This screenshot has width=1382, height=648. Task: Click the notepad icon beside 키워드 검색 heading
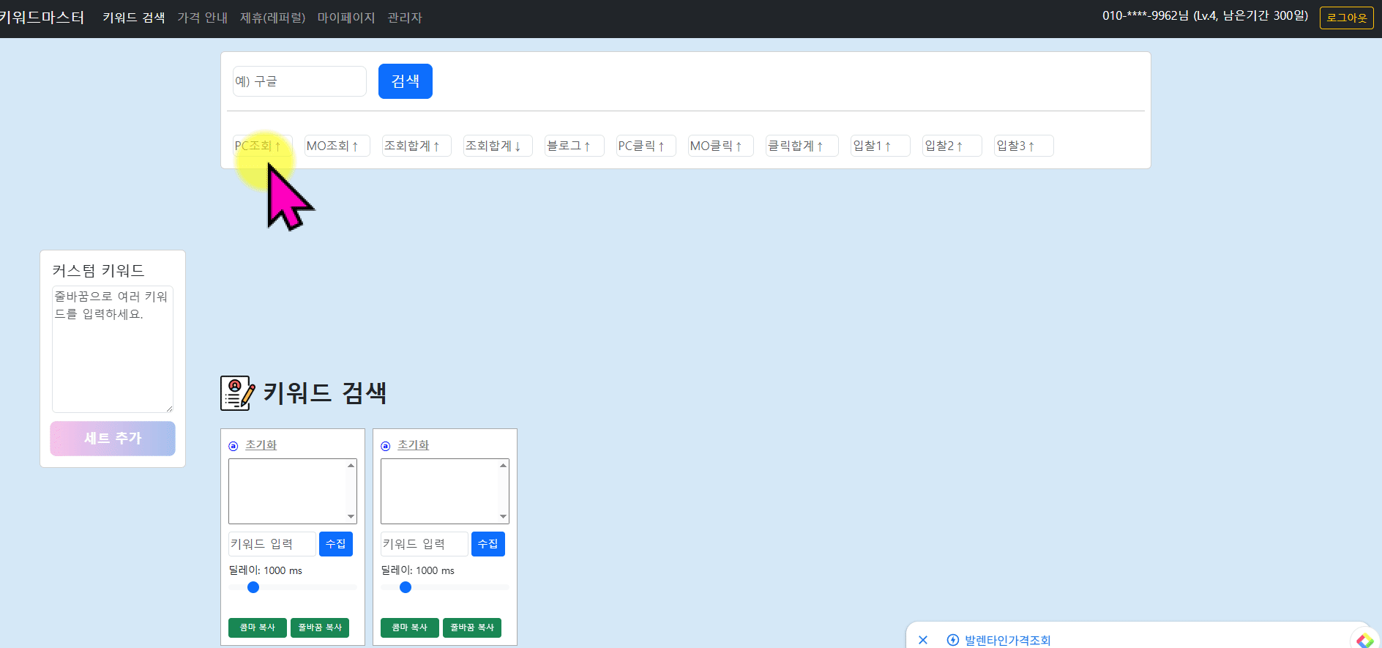pyautogui.click(x=237, y=393)
